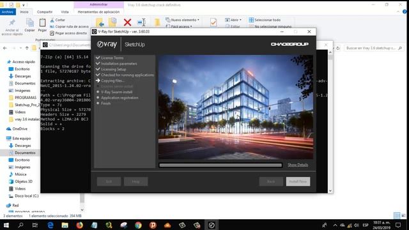Select Documentos under Este equipo
This screenshot has width=409, height=230.
tap(22, 153)
